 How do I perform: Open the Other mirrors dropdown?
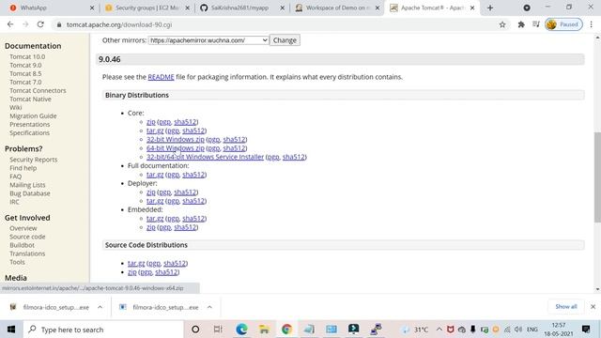click(x=208, y=40)
